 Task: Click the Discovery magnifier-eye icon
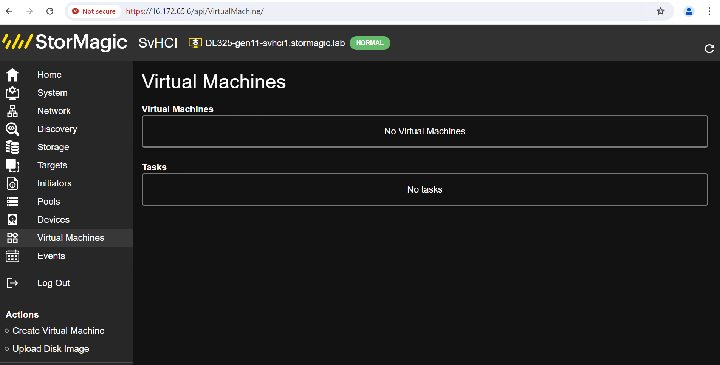pos(12,129)
